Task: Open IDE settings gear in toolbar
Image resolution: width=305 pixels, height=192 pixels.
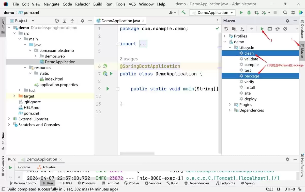Action: click(293, 12)
